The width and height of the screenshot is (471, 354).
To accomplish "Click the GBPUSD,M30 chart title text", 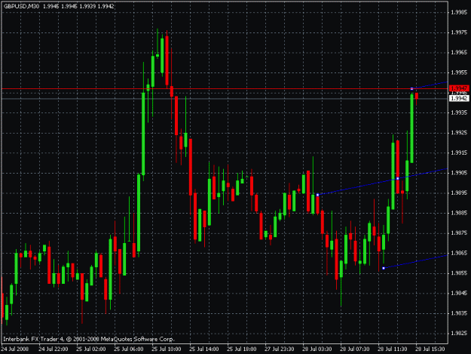I will click(x=21, y=6).
